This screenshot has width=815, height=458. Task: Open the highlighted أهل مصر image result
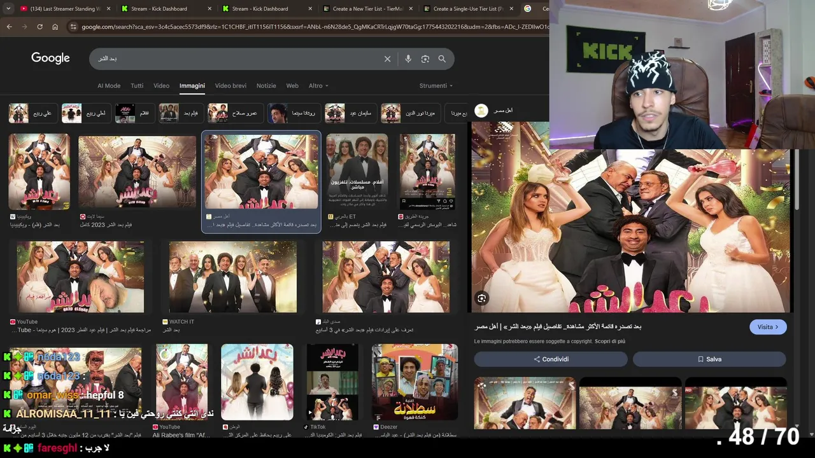tap(261, 172)
